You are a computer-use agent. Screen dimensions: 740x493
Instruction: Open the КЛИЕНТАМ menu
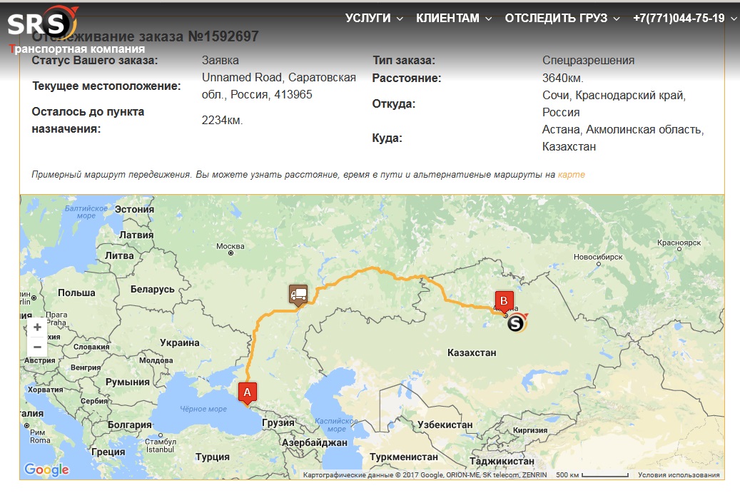[x=447, y=19]
